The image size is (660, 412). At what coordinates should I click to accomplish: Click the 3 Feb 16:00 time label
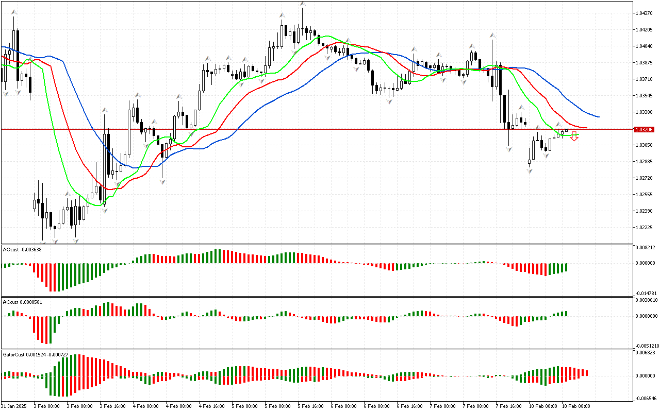(112, 406)
